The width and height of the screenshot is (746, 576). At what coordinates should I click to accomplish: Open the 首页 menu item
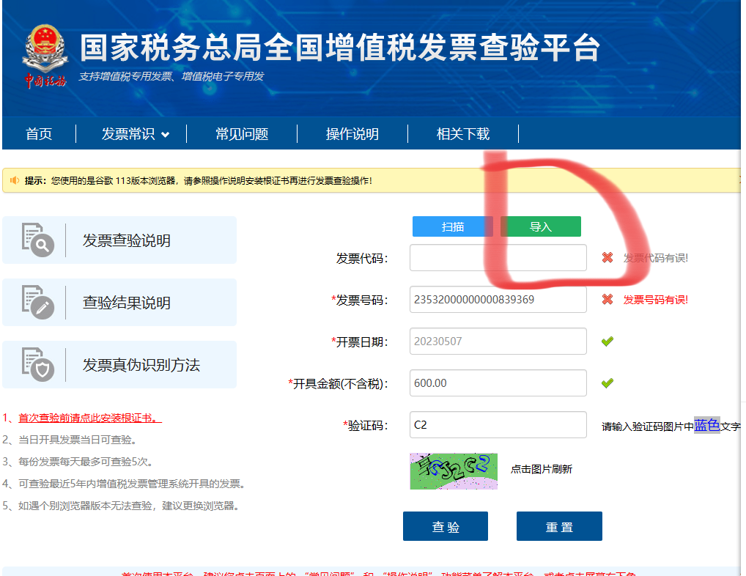click(x=39, y=134)
